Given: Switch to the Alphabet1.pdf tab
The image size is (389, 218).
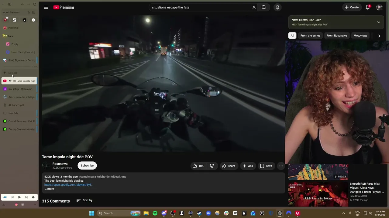Looking at the screenshot, I should click(x=19, y=105).
